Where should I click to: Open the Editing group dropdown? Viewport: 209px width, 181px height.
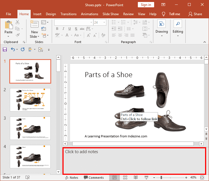178,36
